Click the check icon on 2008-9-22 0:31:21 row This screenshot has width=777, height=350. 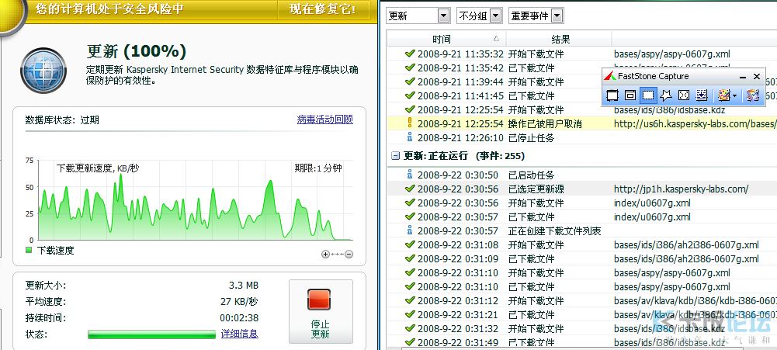(x=410, y=314)
